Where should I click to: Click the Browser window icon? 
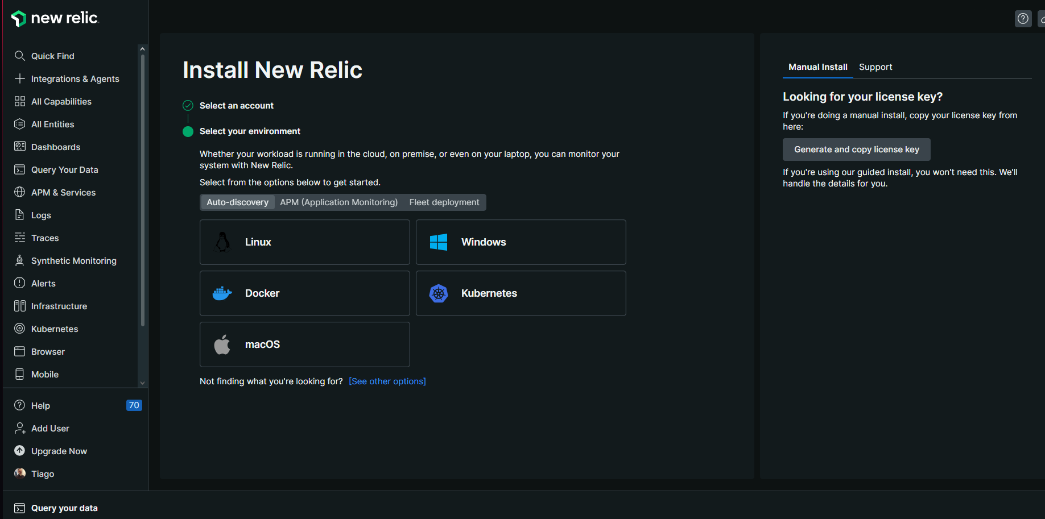click(x=20, y=351)
